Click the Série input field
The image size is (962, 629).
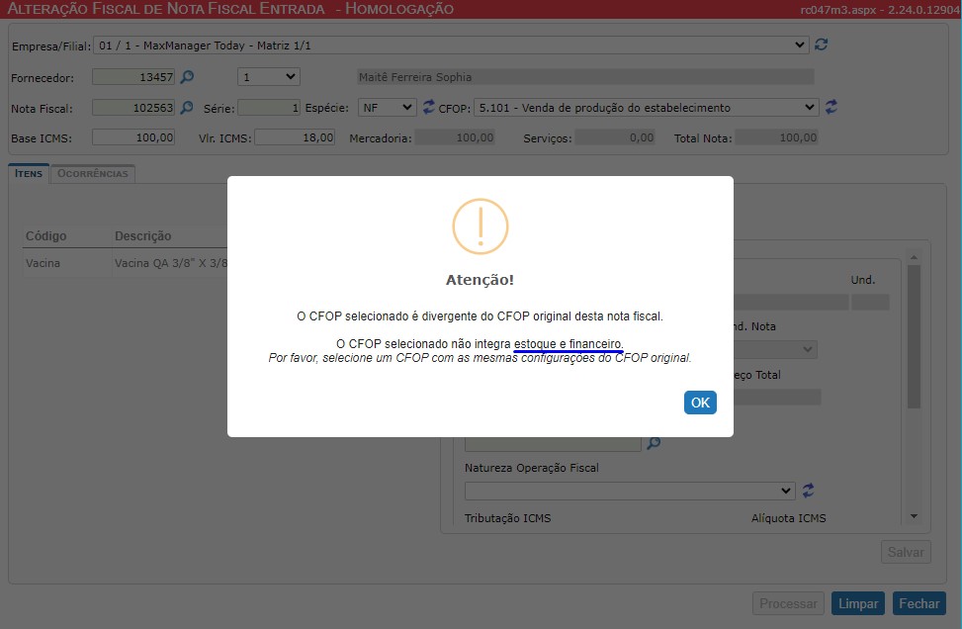(x=269, y=108)
